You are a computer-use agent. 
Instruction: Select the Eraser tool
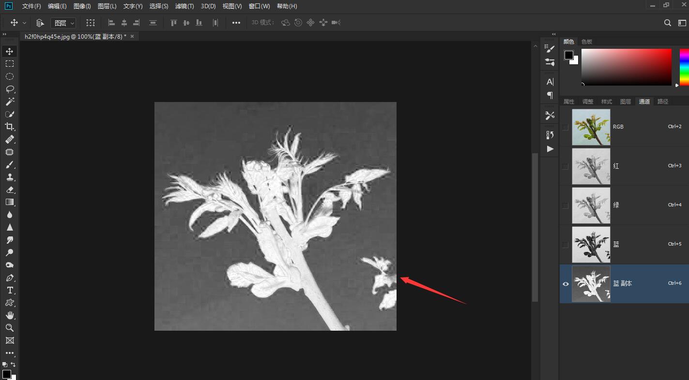click(x=10, y=190)
